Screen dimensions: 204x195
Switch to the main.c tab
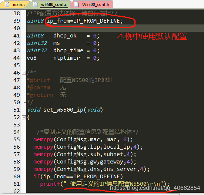pos(14,4)
